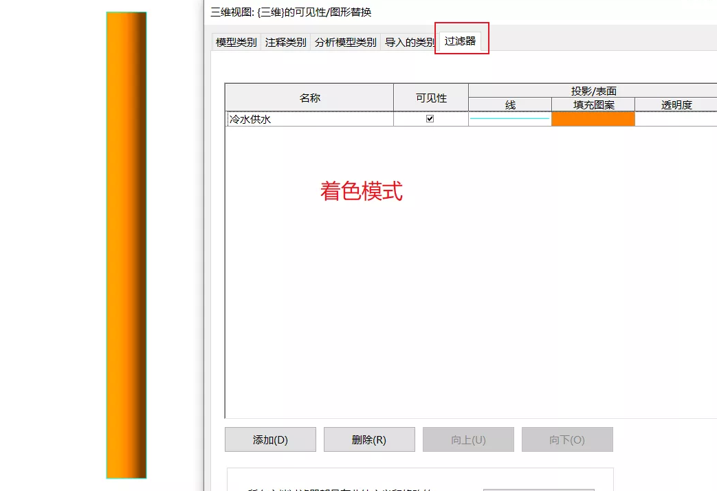Switch to the 模型类别 tab

236,42
